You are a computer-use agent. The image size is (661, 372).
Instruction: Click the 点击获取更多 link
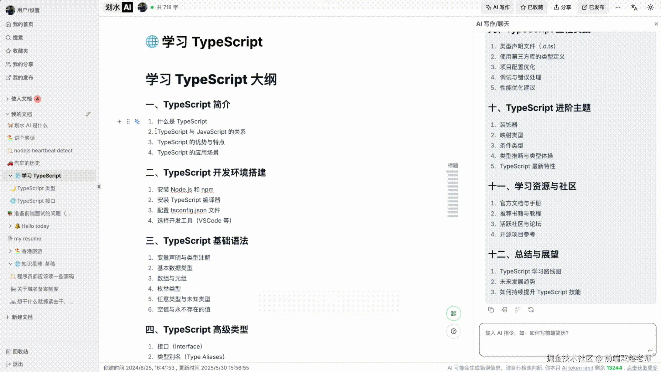[x=642, y=368]
